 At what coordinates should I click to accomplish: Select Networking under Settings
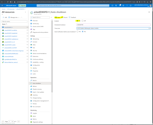pyautogui.click(x=36, y=39)
